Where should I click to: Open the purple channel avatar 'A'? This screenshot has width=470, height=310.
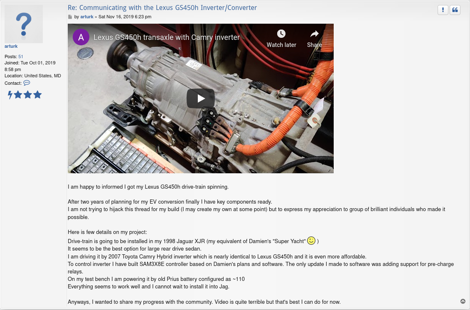coord(81,37)
